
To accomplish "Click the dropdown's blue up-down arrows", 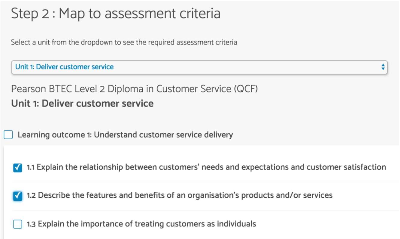I will pyautogui.click(x=383, y=67).
